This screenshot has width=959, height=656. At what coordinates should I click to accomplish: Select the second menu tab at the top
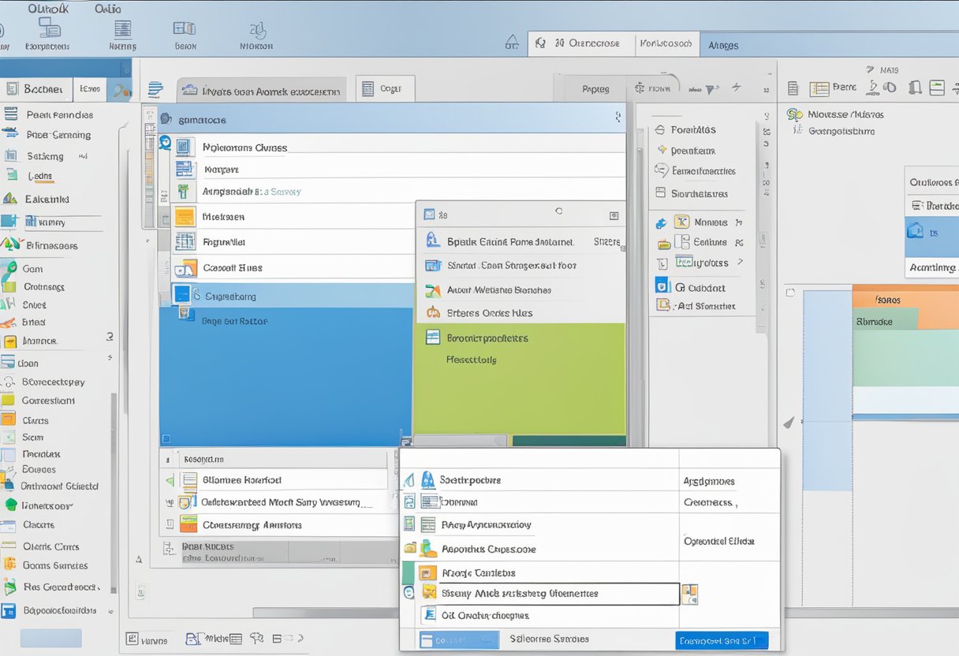point(108,9)
